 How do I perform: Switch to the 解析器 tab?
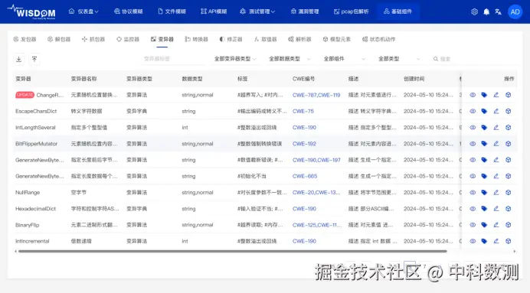click(299, 39)
